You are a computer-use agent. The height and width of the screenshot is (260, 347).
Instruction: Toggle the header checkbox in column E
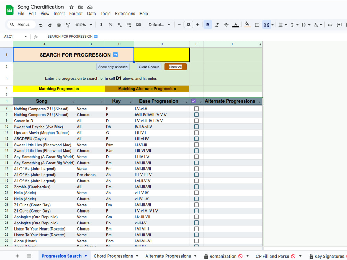click(x=194, y=101)
